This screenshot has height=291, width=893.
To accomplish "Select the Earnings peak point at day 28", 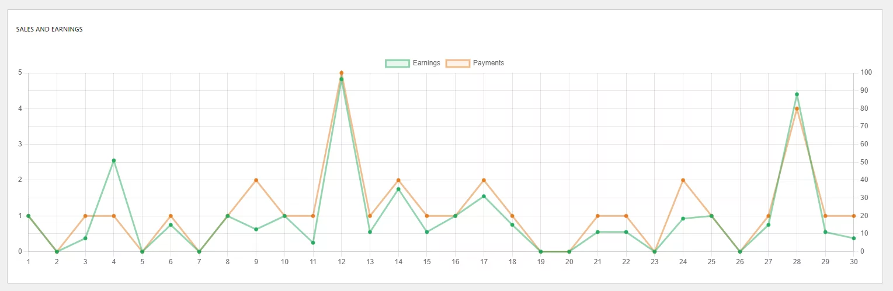I will pos(797,94).
